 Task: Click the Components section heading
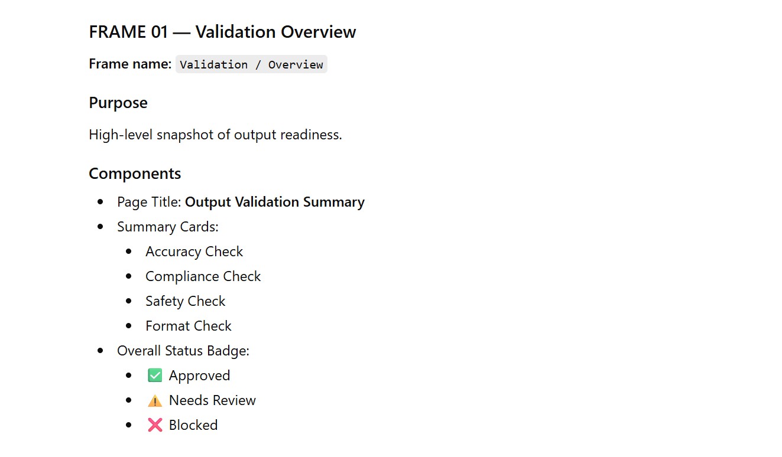[135, 174]
